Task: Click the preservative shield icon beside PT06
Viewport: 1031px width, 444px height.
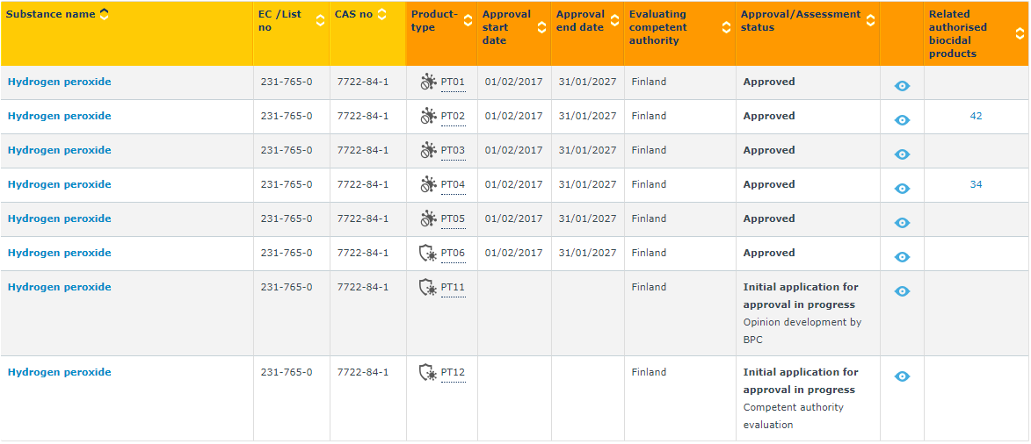Action: (428, 254)
